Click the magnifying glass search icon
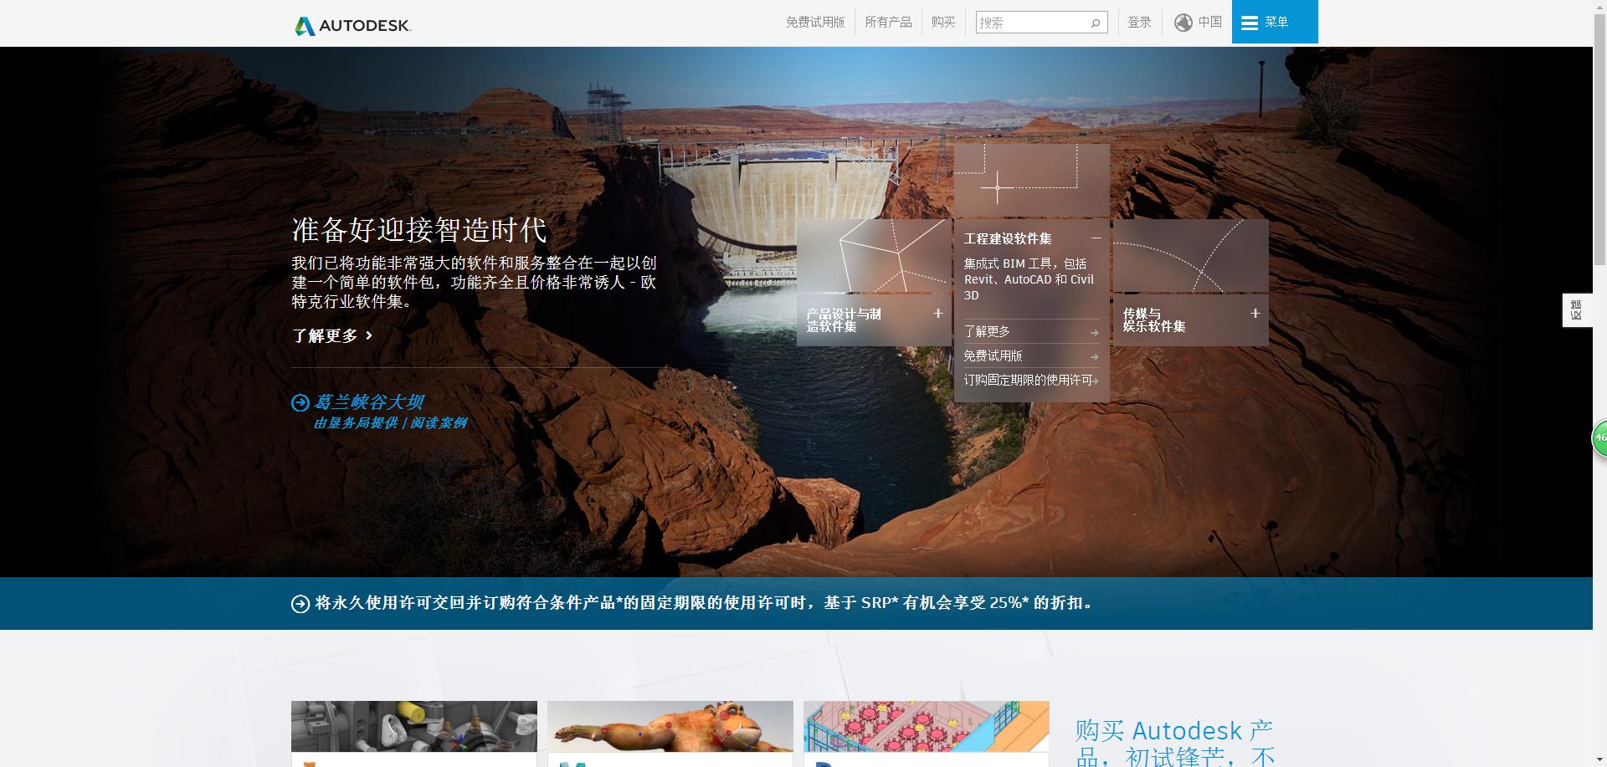Viewport: 1607px width, 767px height. (x=1095, y=23)
